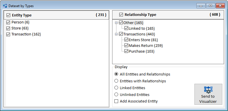Close the Dataset by Types window
228x111 pixels.
(x=220, y=6)
